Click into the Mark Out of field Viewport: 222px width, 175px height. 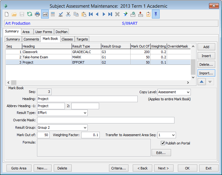[43, 135]
